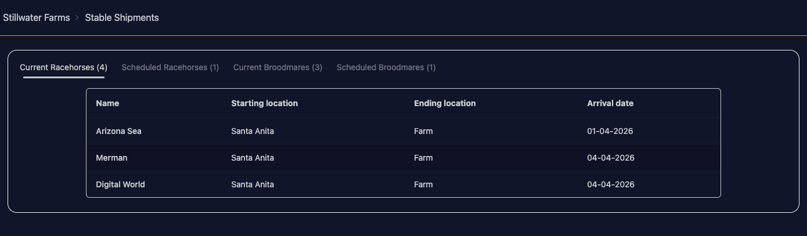The width and height of the screenshot is (807, 236).
Task: Click Merman's Farm ending location cell
Action: point(423,158)
